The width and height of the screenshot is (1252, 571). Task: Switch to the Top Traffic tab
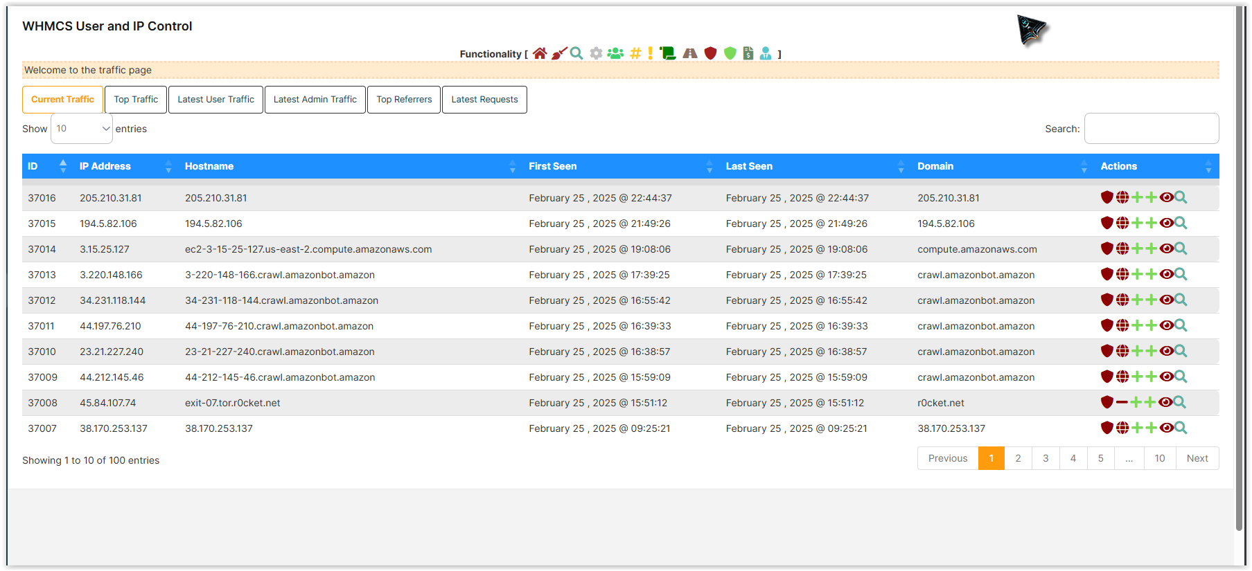136,100
